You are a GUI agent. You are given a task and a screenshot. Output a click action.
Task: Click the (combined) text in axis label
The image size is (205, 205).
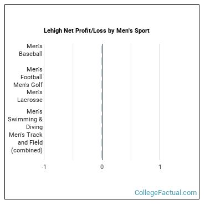[x=27, y=150]
